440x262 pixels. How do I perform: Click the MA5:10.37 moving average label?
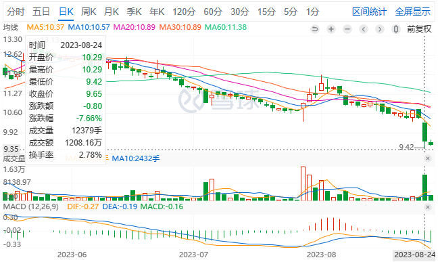[x=45, y=27]
